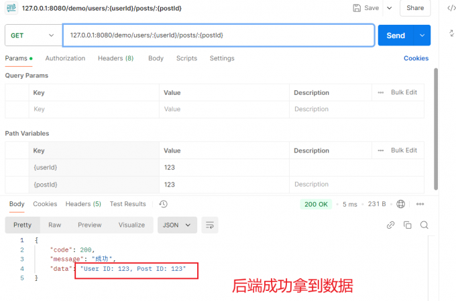Click the "message" response line
Image resolution: width=456 pixels, height=301 pixels.
click(83, 259)
